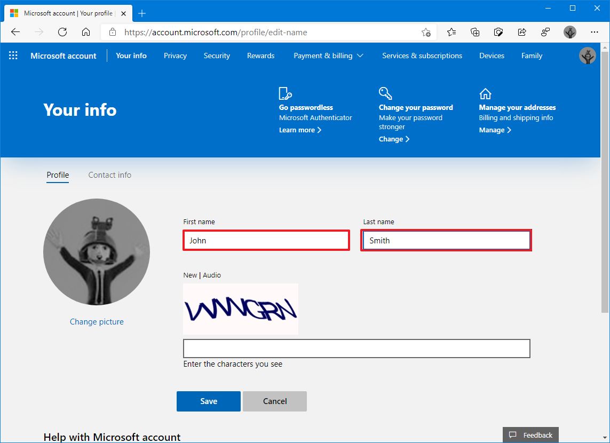The width and height of the screenshot is (610, 443).
Task: Switch to the Contact info tab
Action: tap(110, 175)
